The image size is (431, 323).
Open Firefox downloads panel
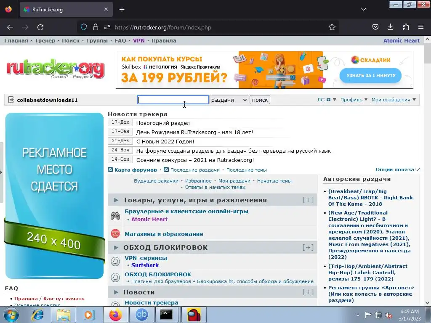click(x=390, y=27)
